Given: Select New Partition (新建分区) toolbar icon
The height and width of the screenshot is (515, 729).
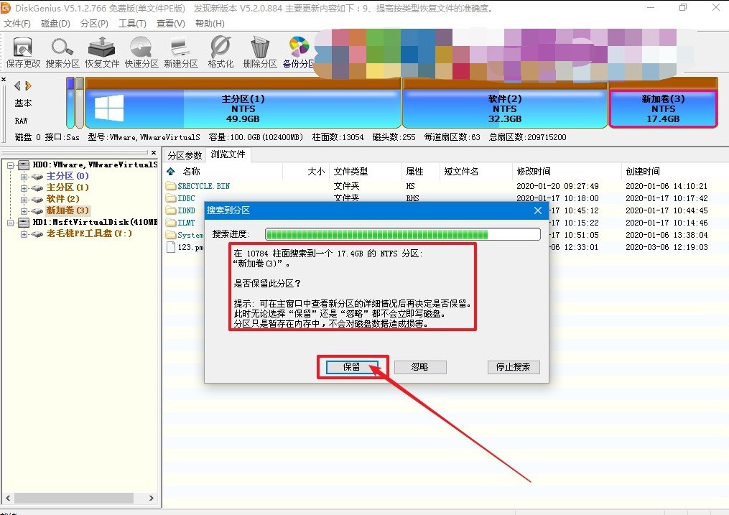Looking at the screenshot, I should point(181,52).
